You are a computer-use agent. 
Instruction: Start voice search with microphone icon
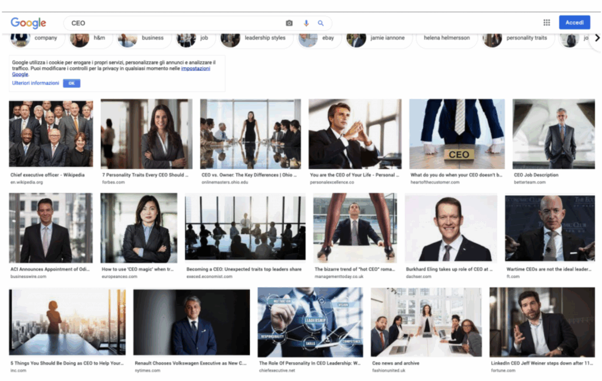pyautogui.click(x=306, y=23)
